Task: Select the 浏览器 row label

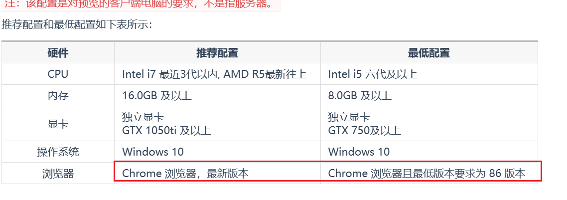Action: click(x=58, y=174)
